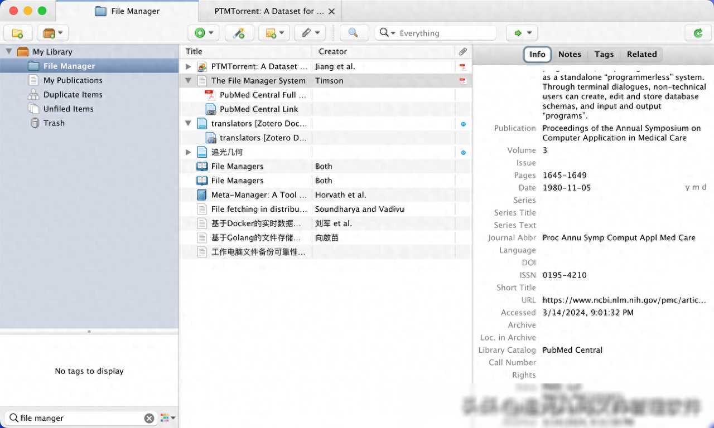Click blue dot in translators row
The height and width of the screenshot is (428, 714).
pyautogui.click(x=463, y=124)
